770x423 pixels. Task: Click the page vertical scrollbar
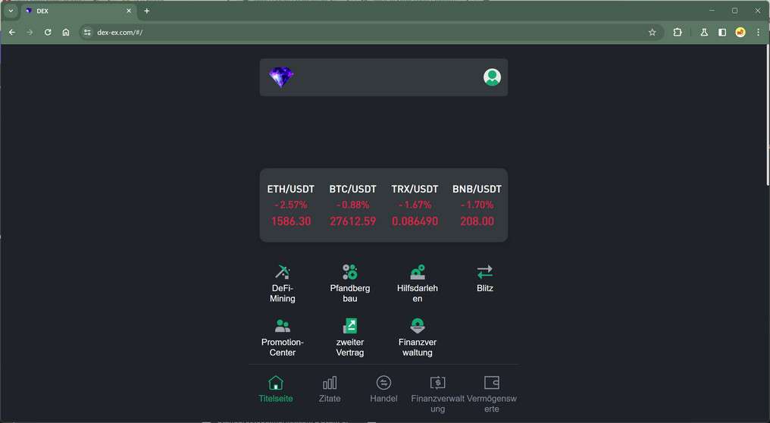(x=768, y=114)
